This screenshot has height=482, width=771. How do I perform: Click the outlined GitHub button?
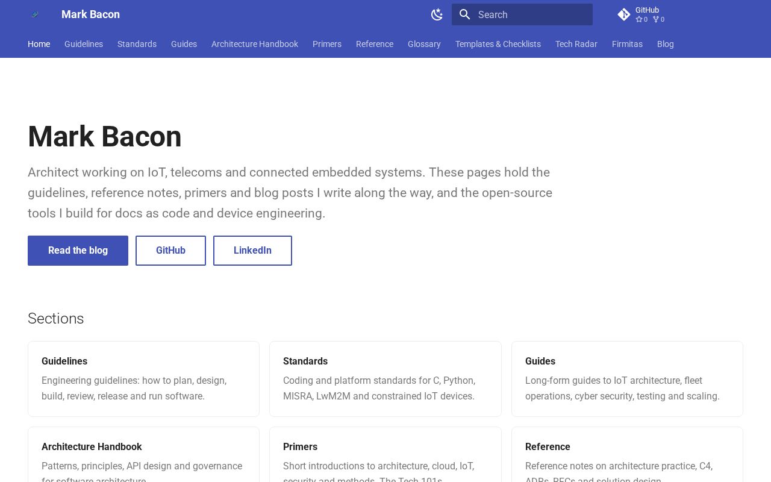170,251
